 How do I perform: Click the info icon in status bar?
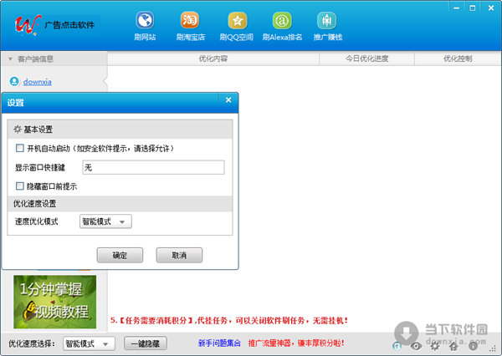pyautogui.click(x=472, y=346)
